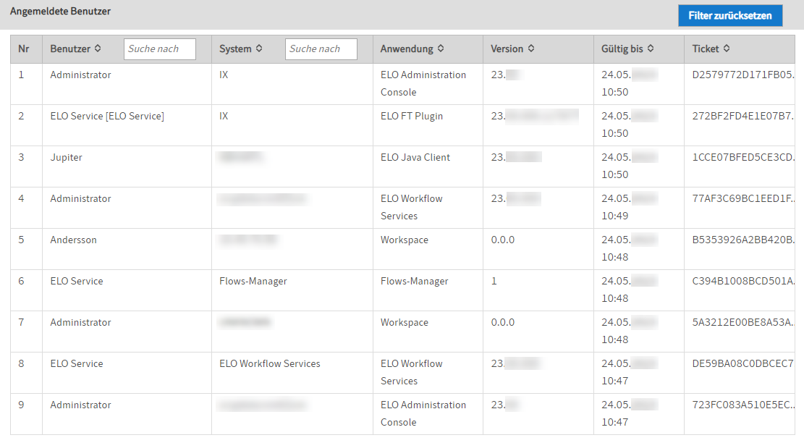Sort by Anwendung column arrow icon

point(441,48)
